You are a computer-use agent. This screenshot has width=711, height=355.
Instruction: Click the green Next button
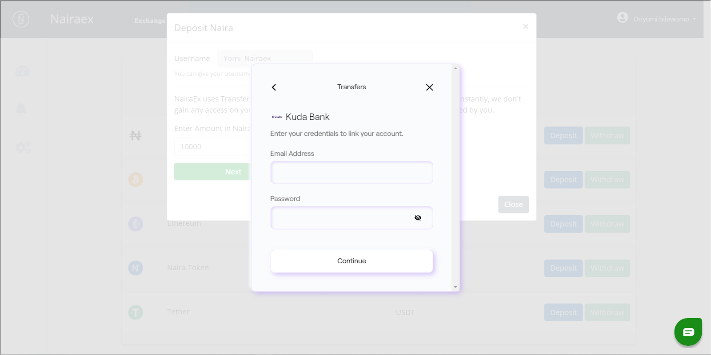(212, 172)
